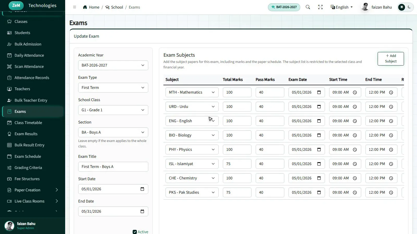This screenshot has width=417, height=234.
Task: Open exam date calendar icon for English
Action: (319, 121)
